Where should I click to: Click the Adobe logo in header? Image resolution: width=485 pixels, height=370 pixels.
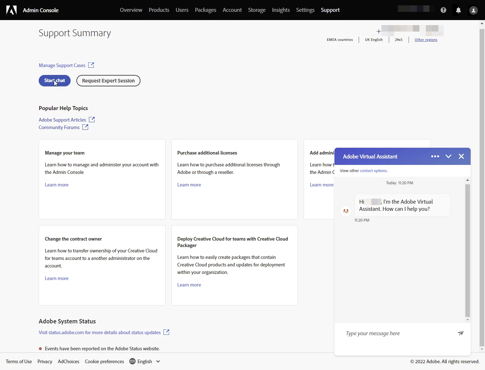pyautogui.click(x=11, y=10)
